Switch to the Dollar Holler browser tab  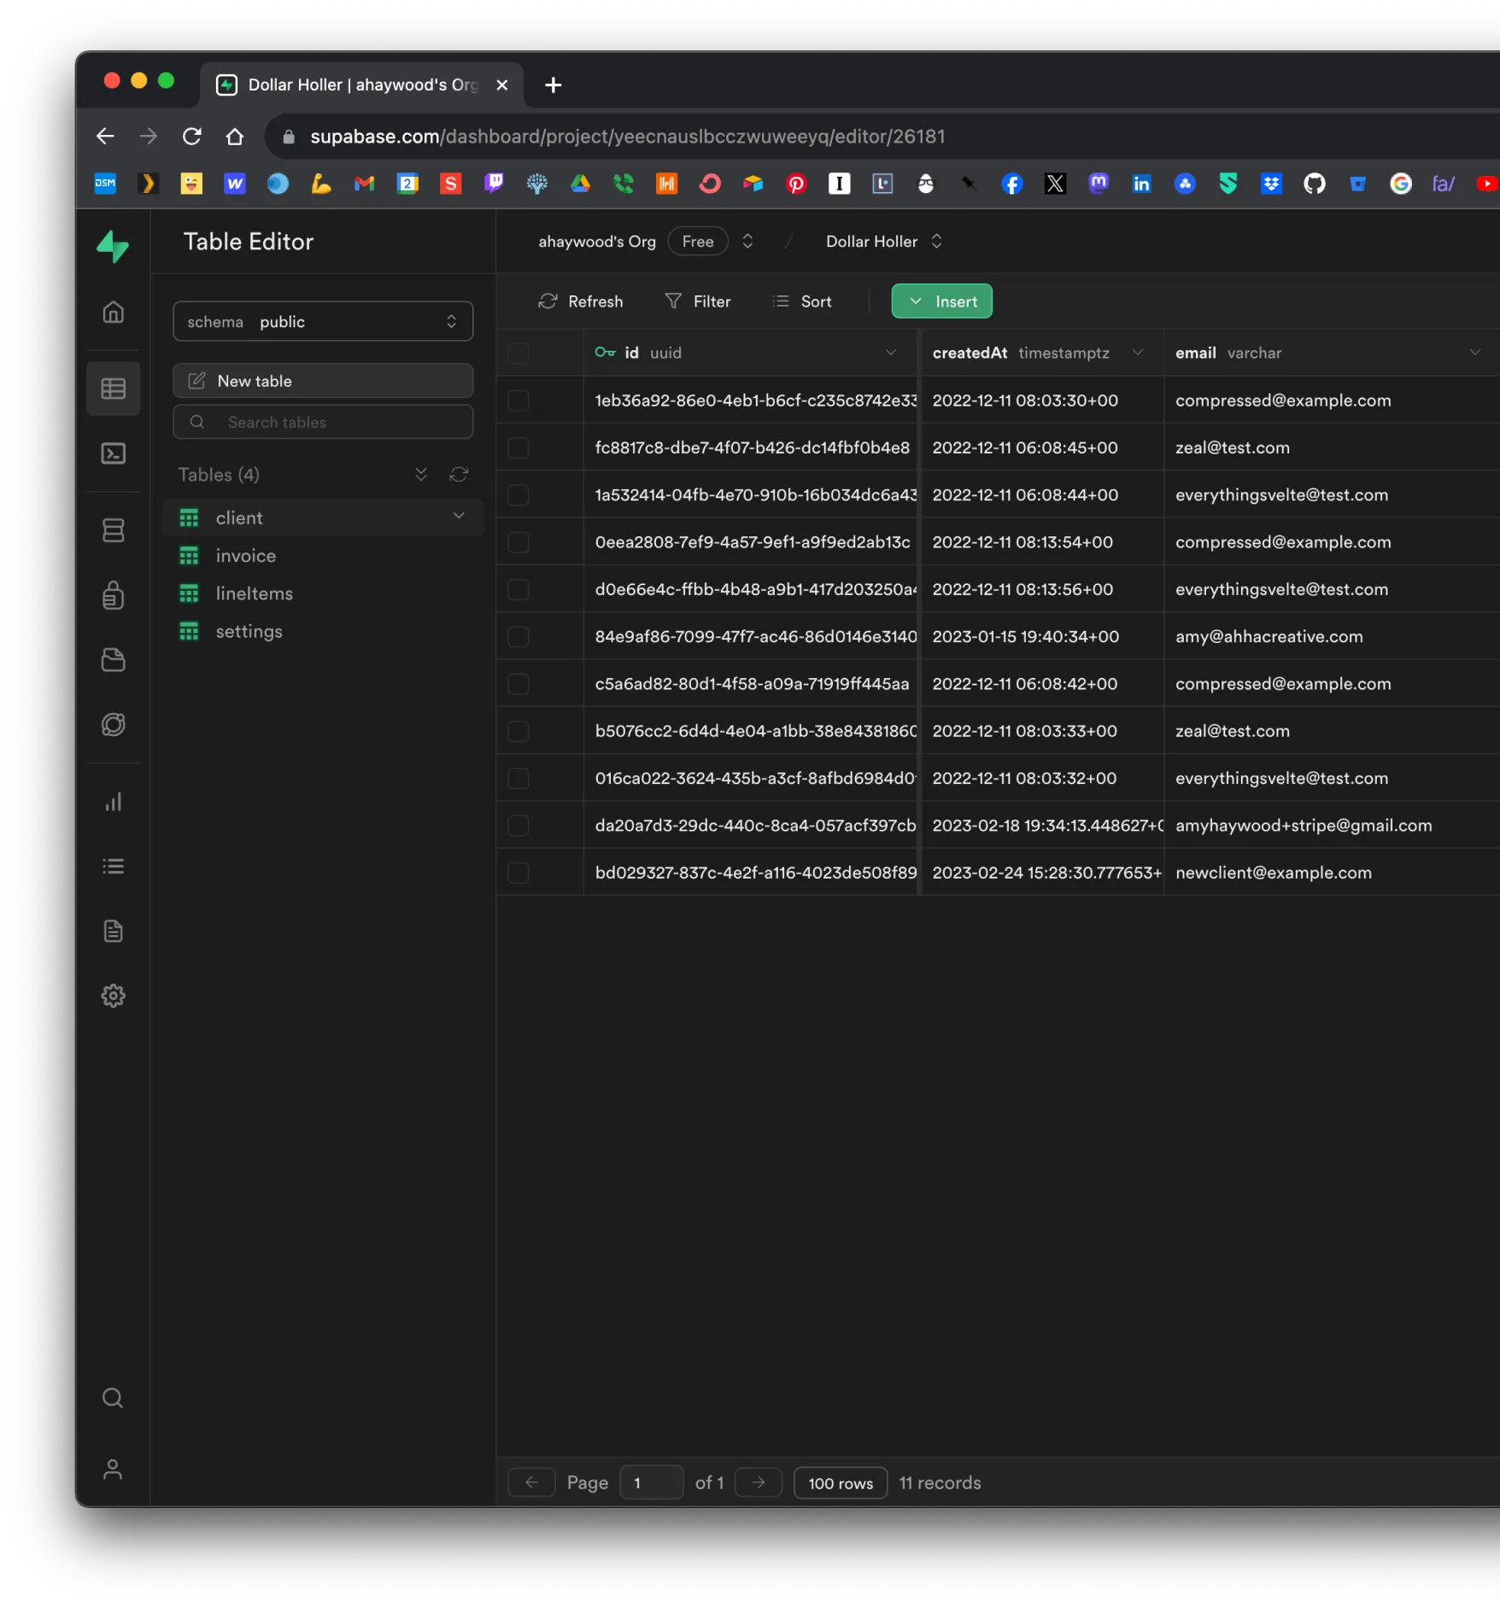[362, 85]
